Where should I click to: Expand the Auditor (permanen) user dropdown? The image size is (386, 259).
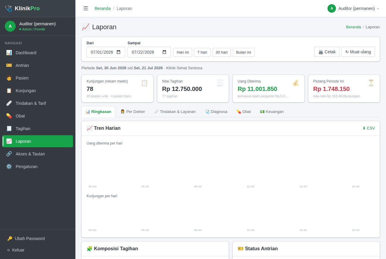click(x=353, y=8)
